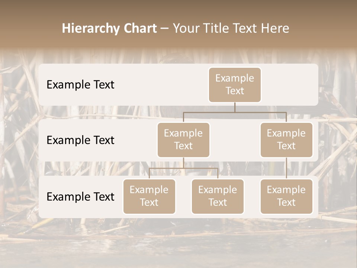Screen dimensions: 357x268
Task: Click the top-level hierarchy box
Action: click(x=235, y=85)
